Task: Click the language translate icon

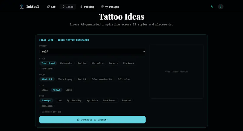Action: (x=212, y=7)
